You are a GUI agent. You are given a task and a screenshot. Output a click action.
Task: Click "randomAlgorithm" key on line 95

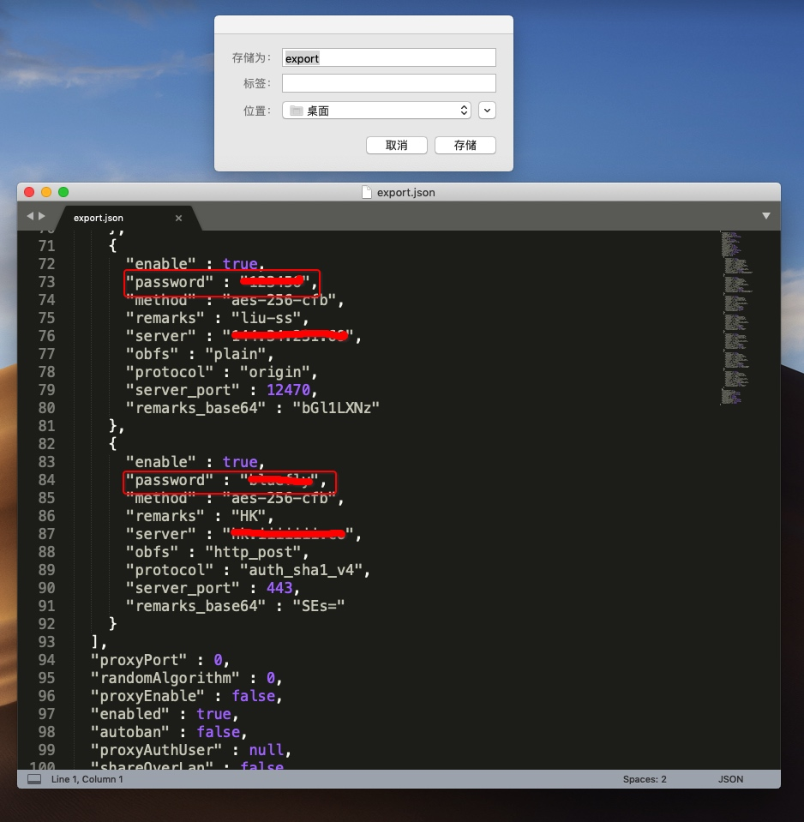(x=165, y=678)
